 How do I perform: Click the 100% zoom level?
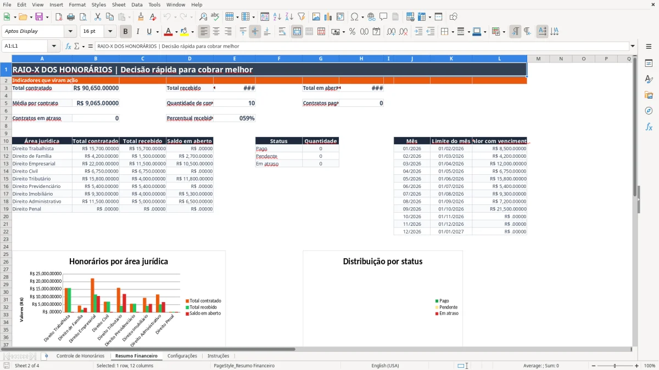point(649,366)
